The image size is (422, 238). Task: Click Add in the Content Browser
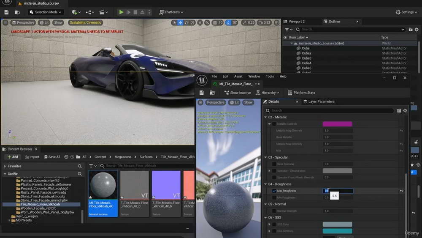coord(13,157)
